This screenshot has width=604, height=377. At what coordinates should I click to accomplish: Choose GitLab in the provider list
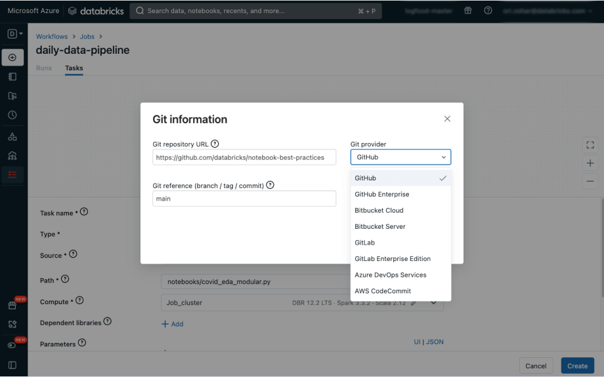(364, 243)
